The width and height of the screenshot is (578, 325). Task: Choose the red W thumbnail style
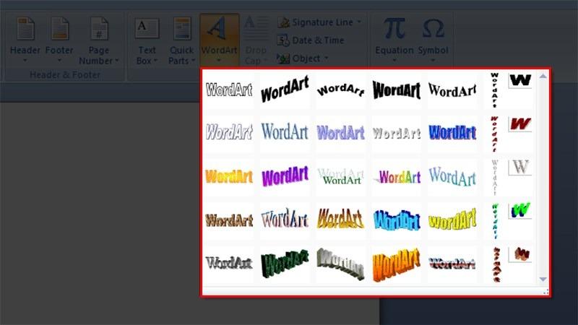pos(520,123)
